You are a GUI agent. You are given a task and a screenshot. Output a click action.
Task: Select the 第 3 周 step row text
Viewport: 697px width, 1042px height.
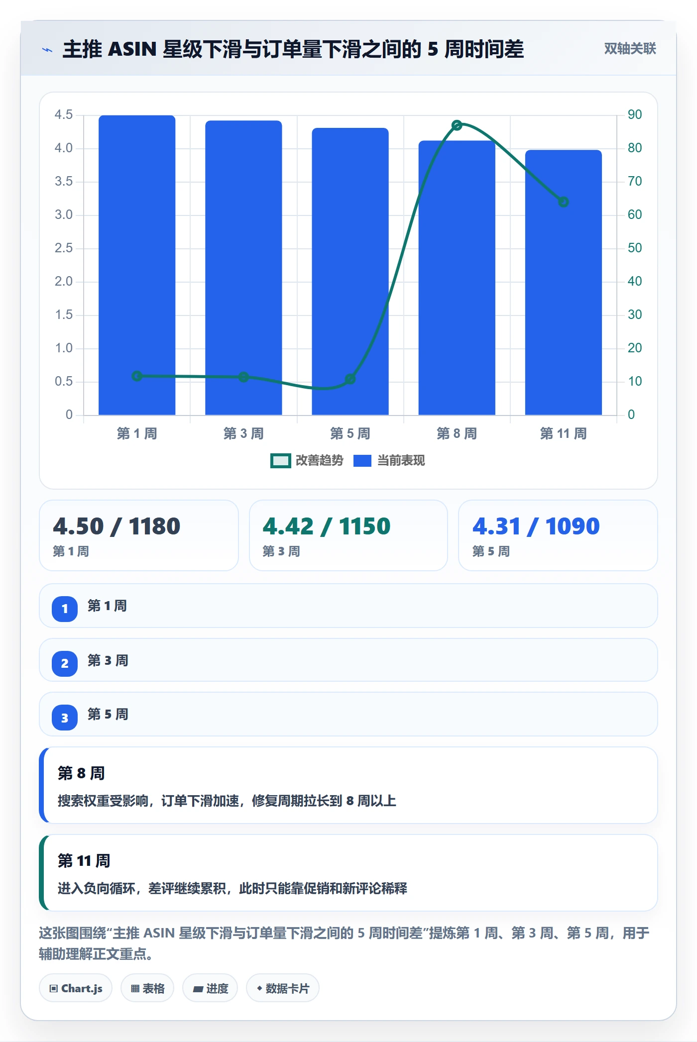[108, 661]
